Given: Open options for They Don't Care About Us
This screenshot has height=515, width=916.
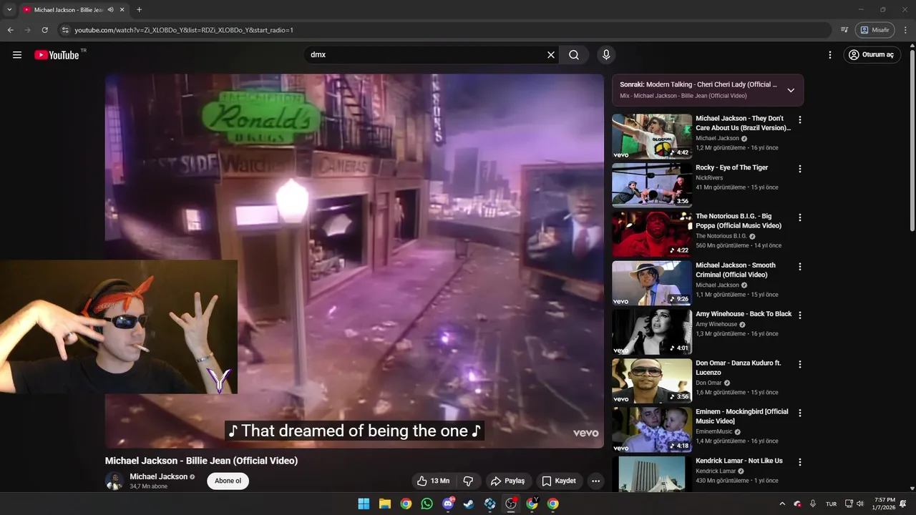Looking at the screenshot, I should click(800, 120).
